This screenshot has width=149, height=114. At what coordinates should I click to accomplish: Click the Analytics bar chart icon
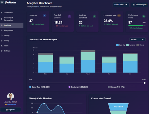click(2, 25)
